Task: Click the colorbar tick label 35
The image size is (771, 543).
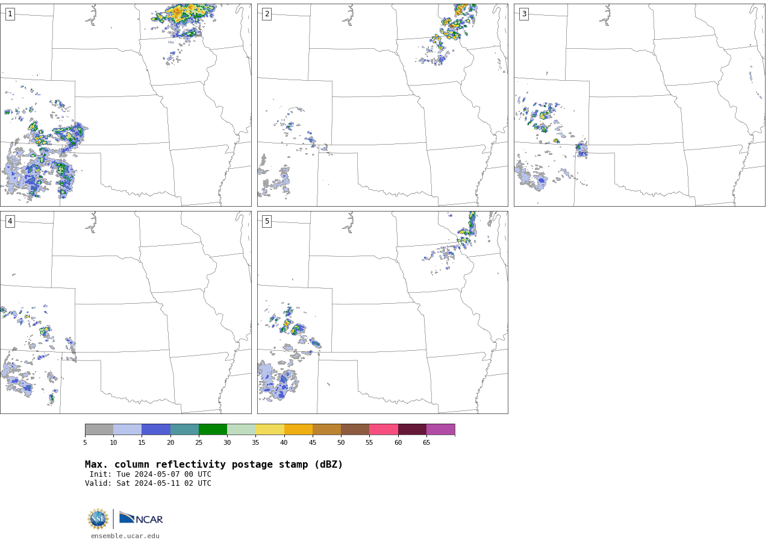Action: (255, 443)
